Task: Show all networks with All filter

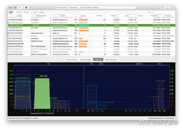Action: 11,12
